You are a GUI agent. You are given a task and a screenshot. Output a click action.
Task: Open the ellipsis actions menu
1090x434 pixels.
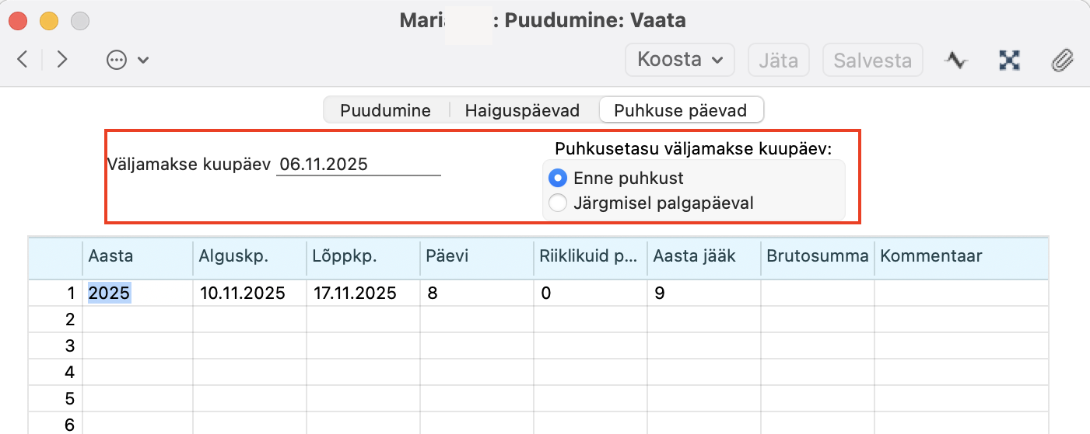tap(127, 60)
